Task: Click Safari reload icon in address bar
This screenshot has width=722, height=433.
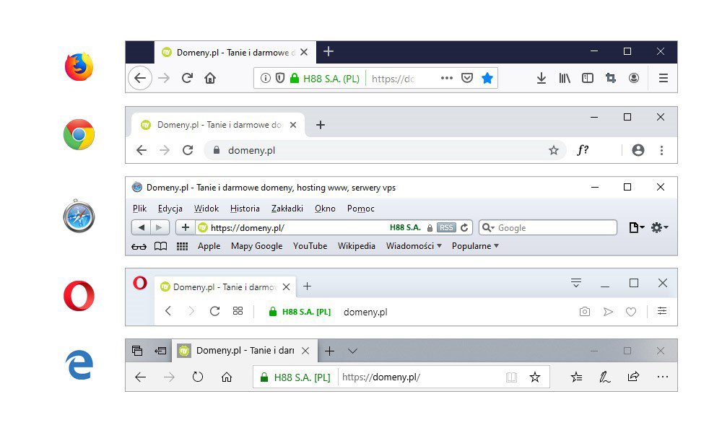Action: (464, 227)
